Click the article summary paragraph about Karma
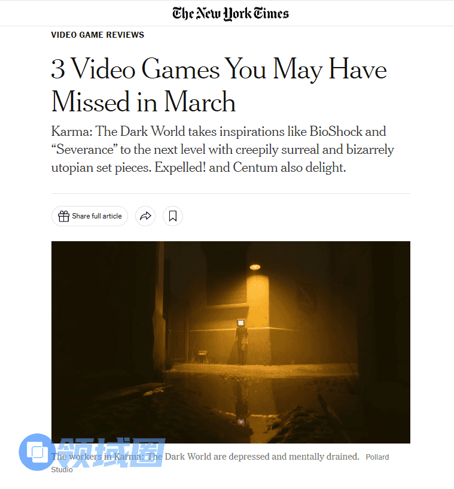454x489 pixels. 223,150
